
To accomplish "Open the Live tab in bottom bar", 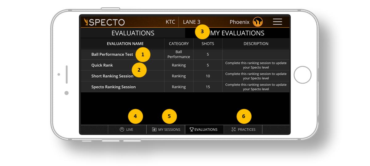I will click(127, 129).
